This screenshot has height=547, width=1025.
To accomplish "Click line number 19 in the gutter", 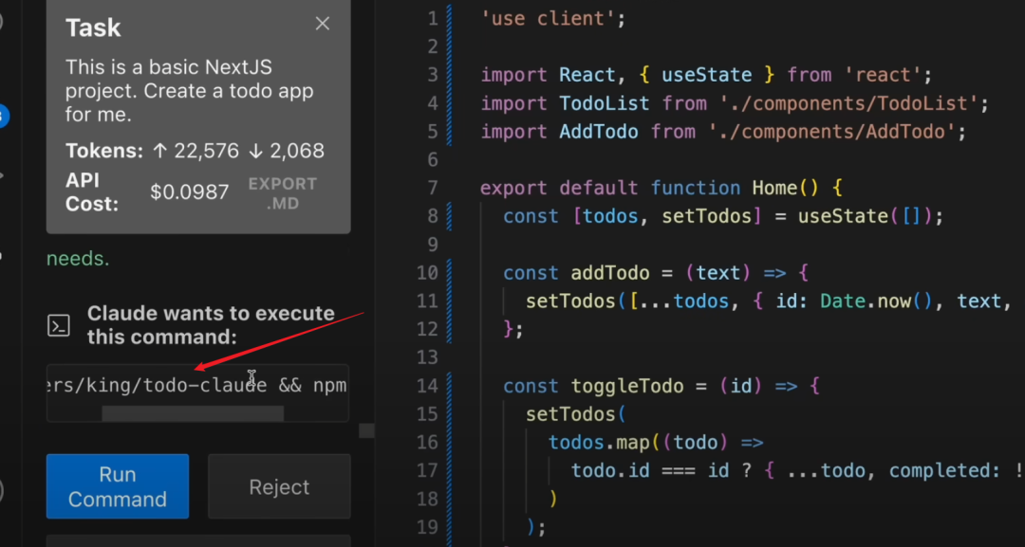I will click(427, 527).
